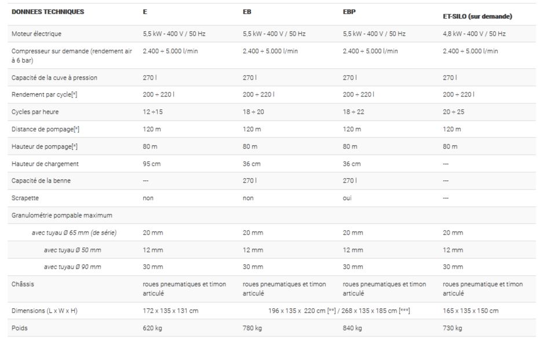Select the EB column header
The height and width of the screenshot is (340, 541).
point(247,12)
